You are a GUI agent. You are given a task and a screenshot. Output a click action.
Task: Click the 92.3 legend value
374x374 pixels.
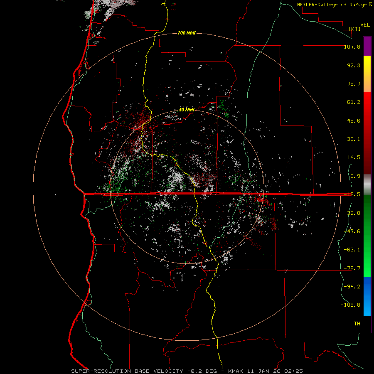point(354,65)
